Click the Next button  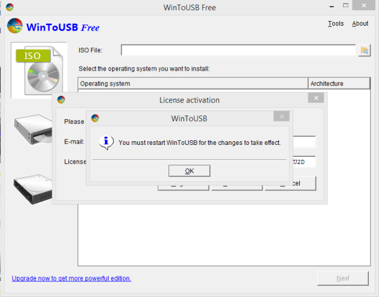click(x=343, y=278)
